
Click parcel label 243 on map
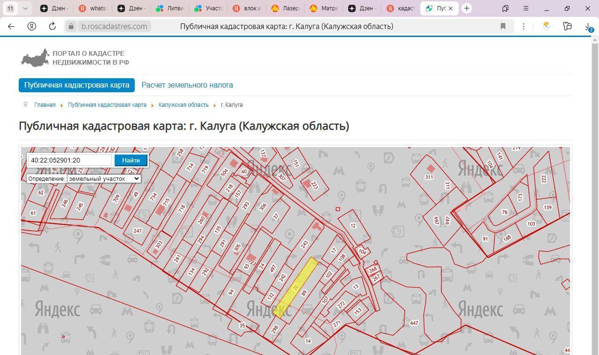click(x=305, y=244)
